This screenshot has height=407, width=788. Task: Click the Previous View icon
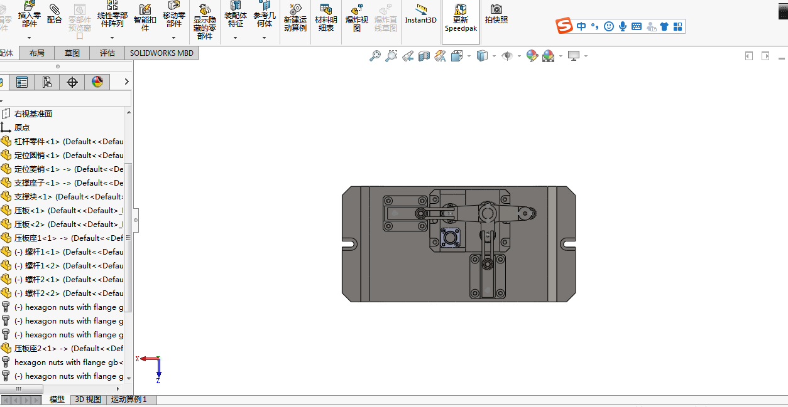(407, 56)
